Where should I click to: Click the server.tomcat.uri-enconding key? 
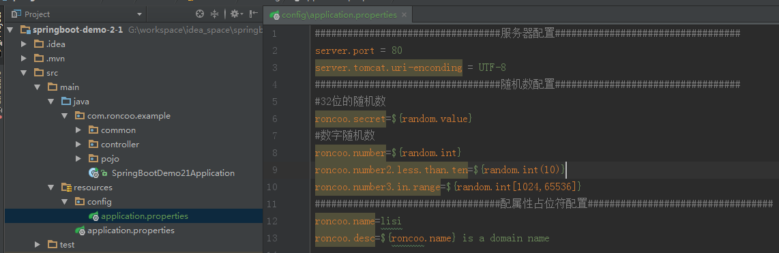click(389, 68)
